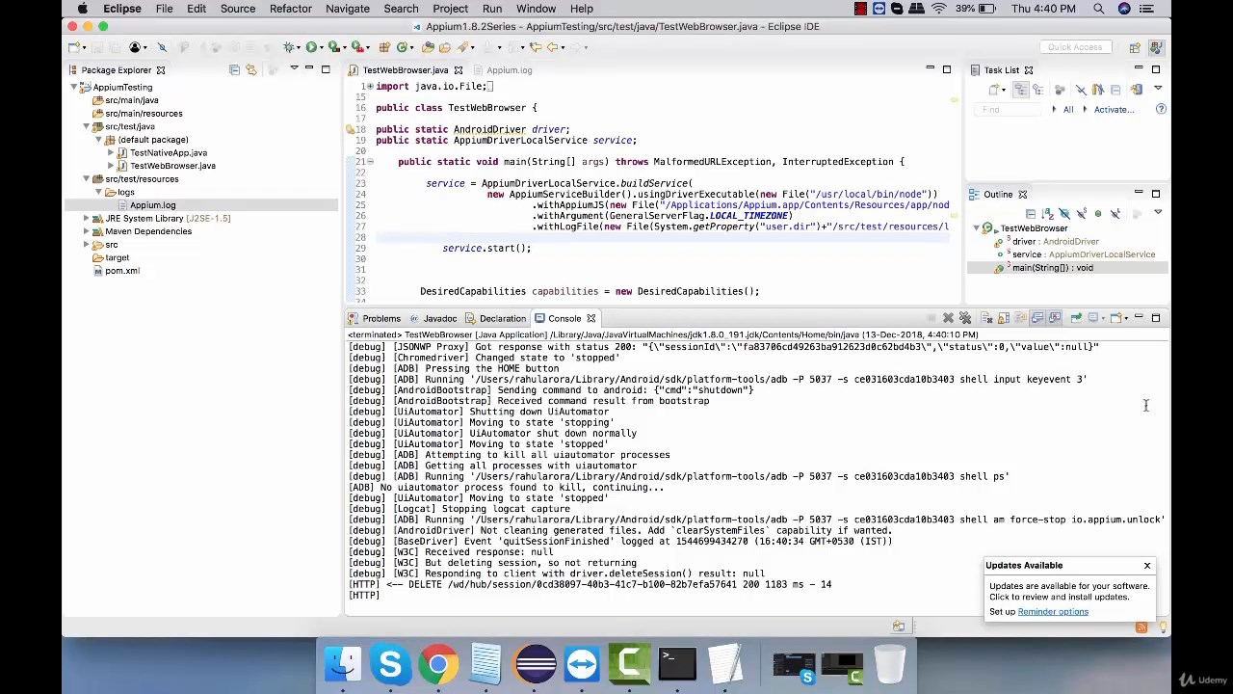The height and width of the screenshot is (694, 1233).
Task: Open the Task List view menu triangle
Action: tap(1158, 88)
